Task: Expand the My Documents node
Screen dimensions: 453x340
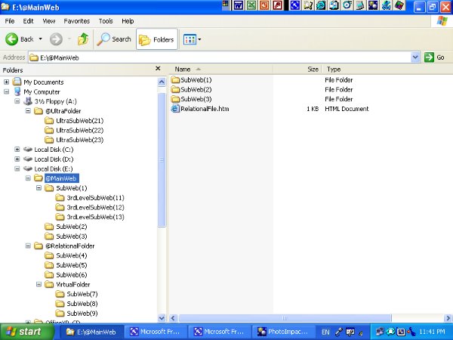Action: coord(7,82)
